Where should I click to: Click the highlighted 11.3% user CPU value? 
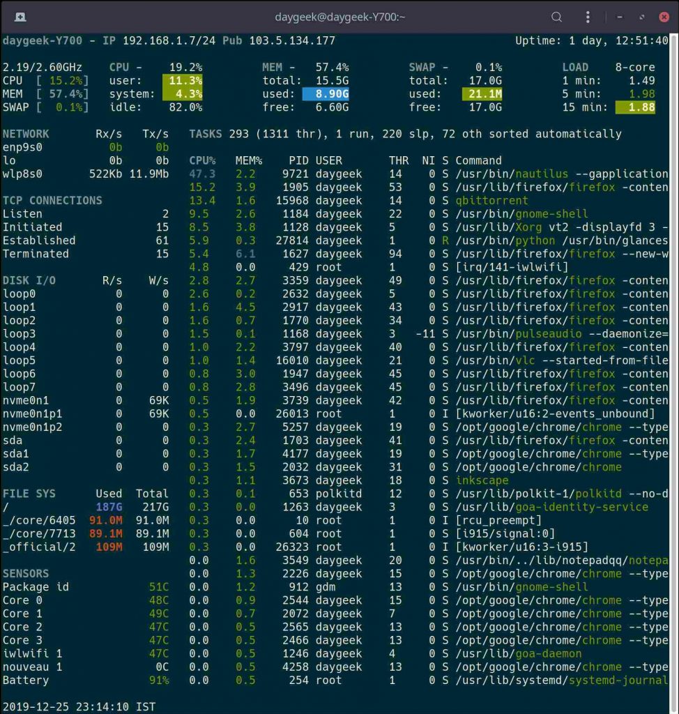182,81
